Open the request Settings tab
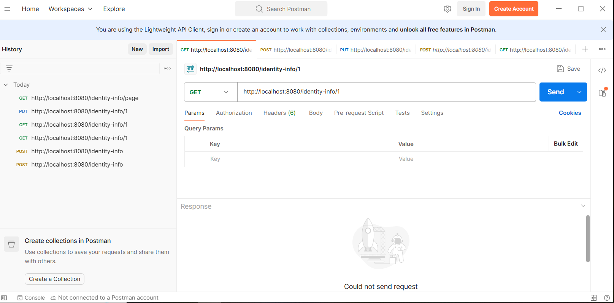The height and width of the screenshot is (303, 614). click(432, 113)
